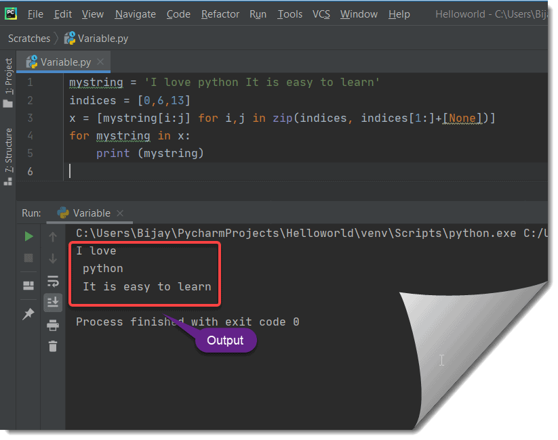Jump up the stacktrace with the up arrow
The width and height of the screenshot is (558, 440).
(x=52, y=237)
